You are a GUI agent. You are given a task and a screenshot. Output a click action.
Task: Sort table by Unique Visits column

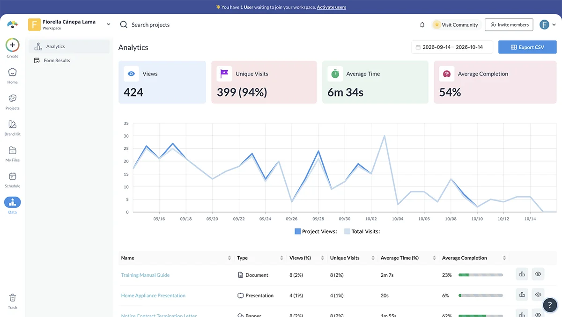(373, 258)
